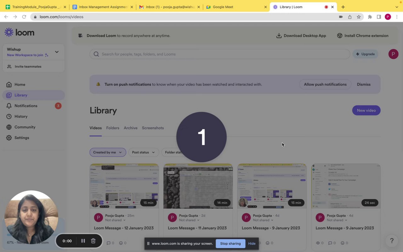Screen dimensions: 403x252
Task: Click Allow push notifications
Action: coord(325,84)
